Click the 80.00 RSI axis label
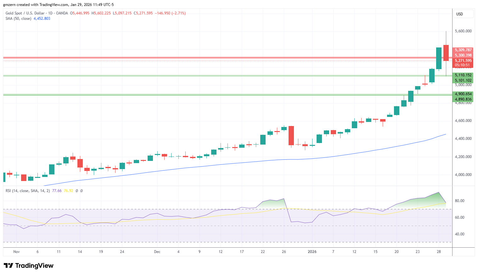 (460, 201)
